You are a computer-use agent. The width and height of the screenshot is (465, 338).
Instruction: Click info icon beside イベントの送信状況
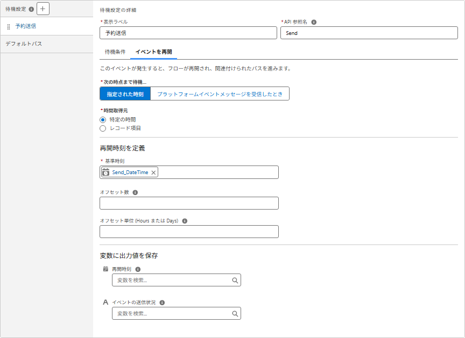(162, 303)
